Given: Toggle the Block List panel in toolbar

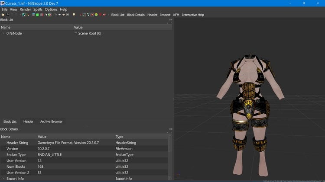Looking at the screenshot, I should (118, 15).
